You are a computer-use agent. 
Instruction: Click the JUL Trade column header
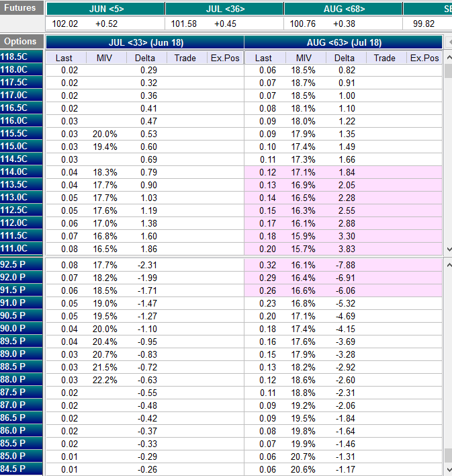point(187,58)
